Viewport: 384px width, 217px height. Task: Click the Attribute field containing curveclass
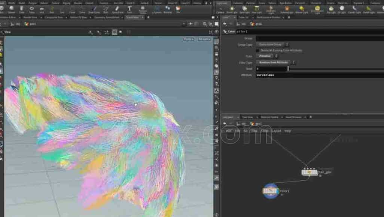pos(320,75)
